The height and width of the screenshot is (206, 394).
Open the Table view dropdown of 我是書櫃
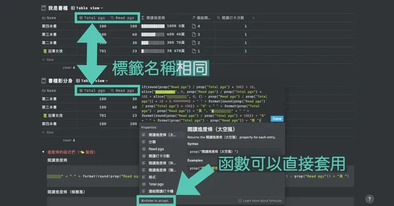87,8
